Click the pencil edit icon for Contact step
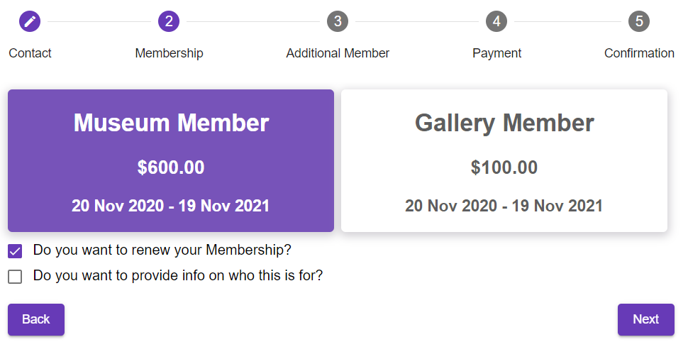Image resolution: width=688 pixels, height=342 pixels. coord(30,21)
